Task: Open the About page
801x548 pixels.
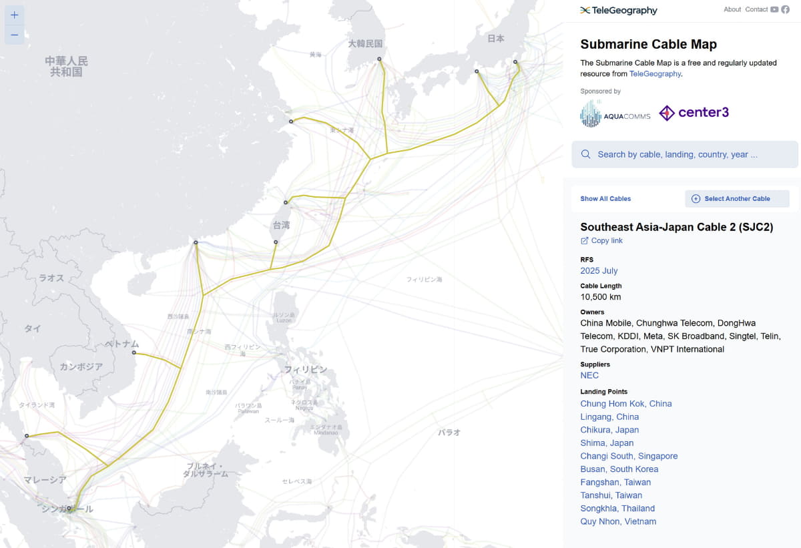Action: coord(732,9)
